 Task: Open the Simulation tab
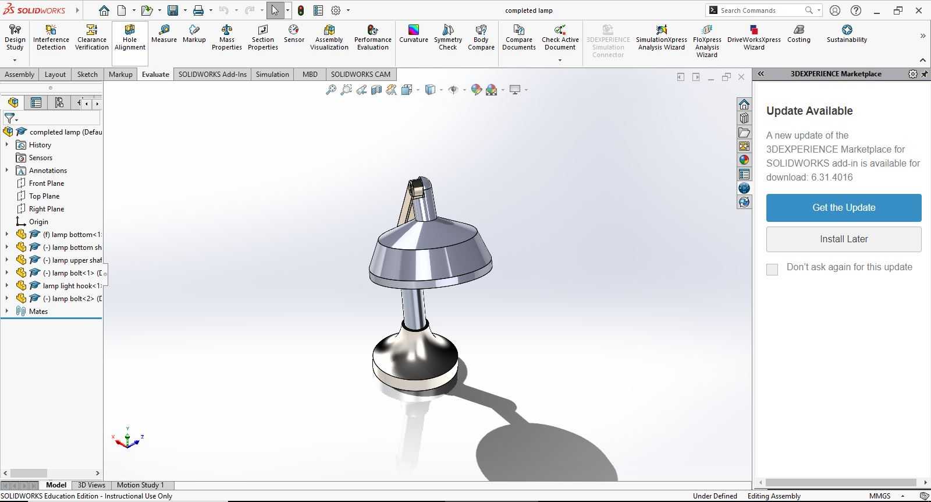pyautogui.click(x=272, y=74)
